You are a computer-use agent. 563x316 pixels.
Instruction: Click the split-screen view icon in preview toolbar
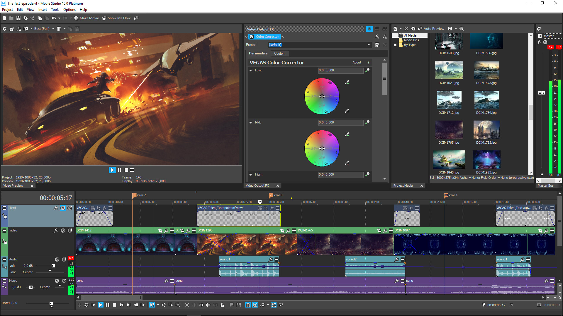tap(26, 28)
